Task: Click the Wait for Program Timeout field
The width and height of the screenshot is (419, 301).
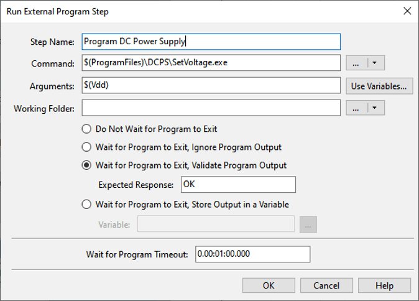Action: click(252, 254)
